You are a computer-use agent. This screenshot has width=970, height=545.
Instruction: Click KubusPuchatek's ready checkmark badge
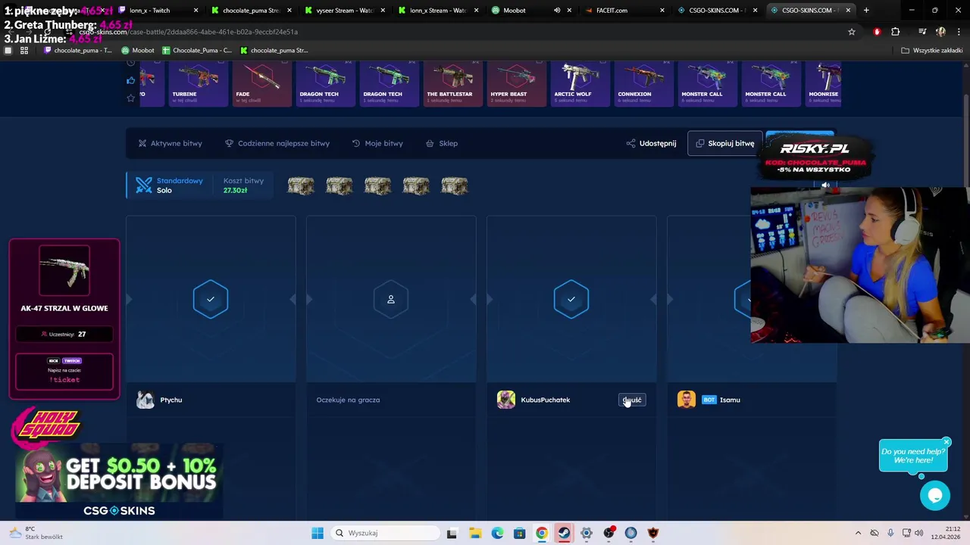(571, 299)
